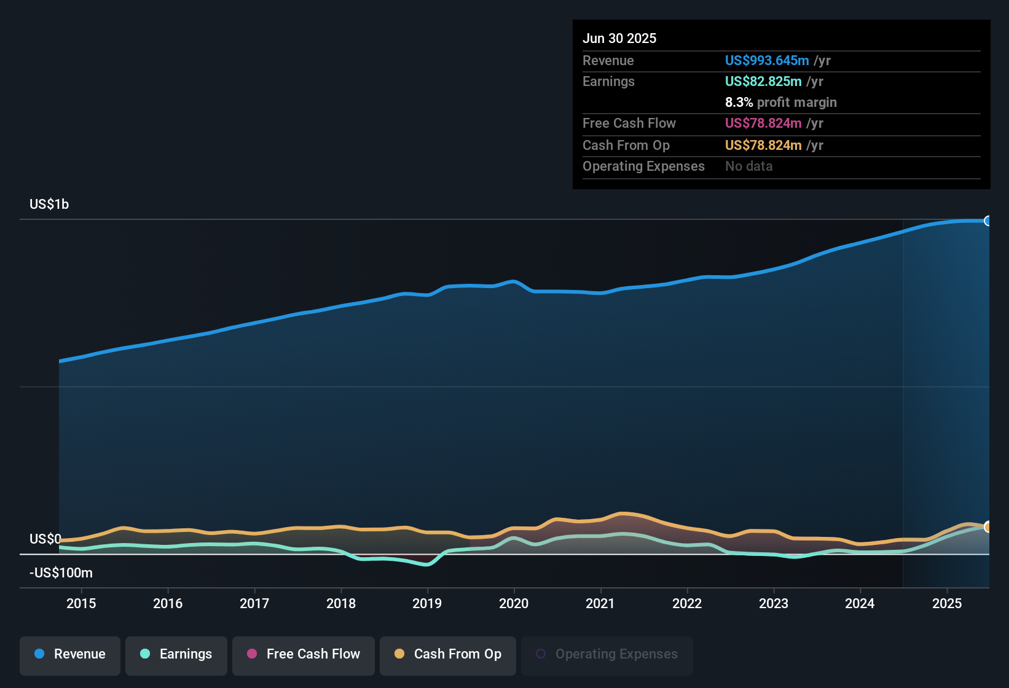This screenshot has width=1009, height=688.
Task: Select the 2022 x-axis label
Action: [x=687, y=603]
